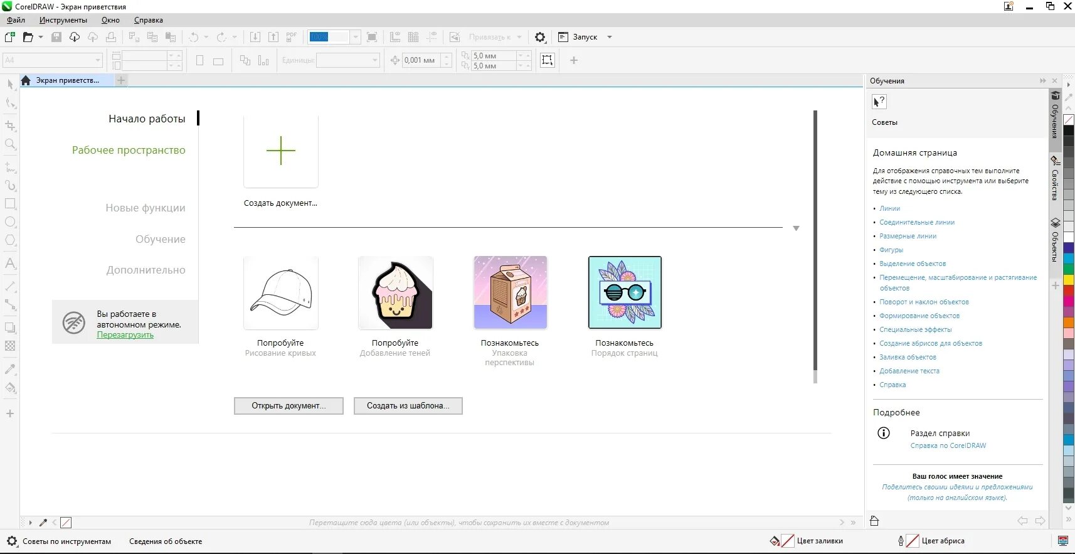
Task: Pick the black swatch in color palette
Action: pos(1069,131)
